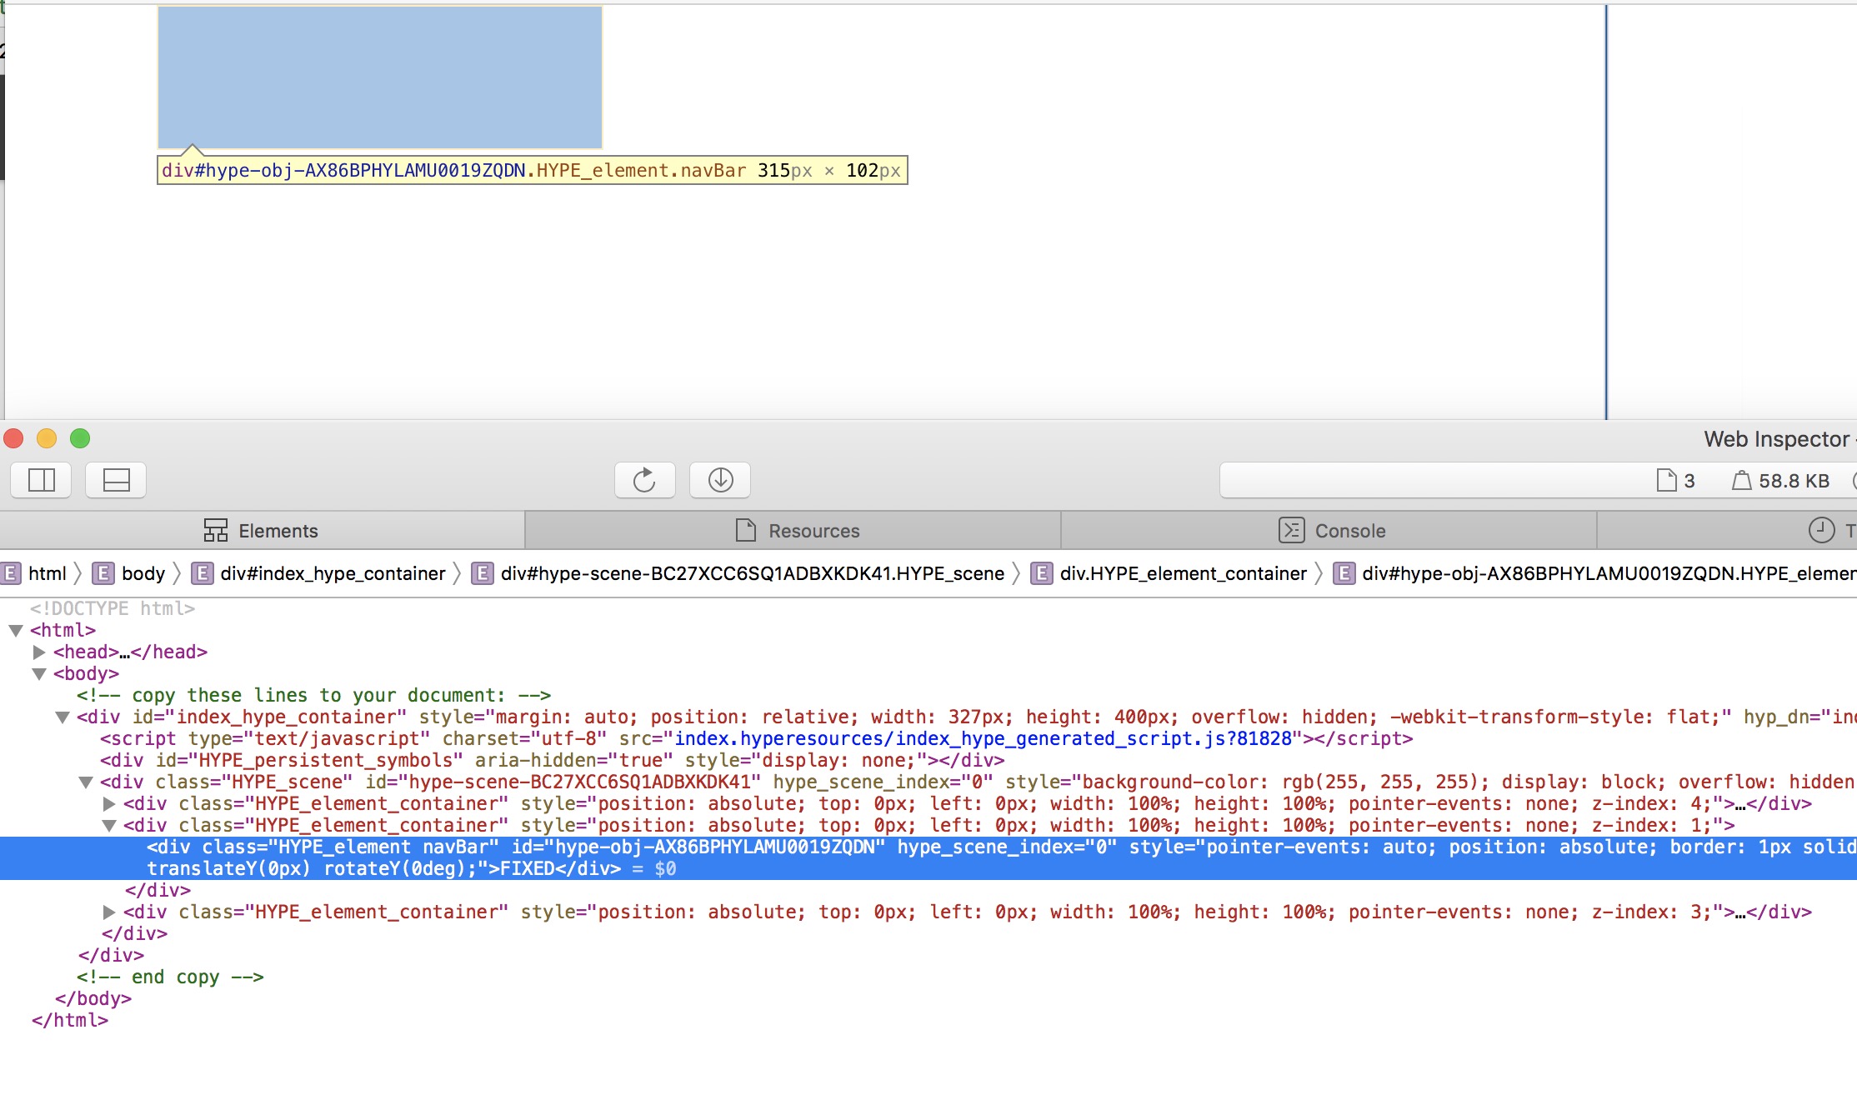Image resolution: width=1857 pixels, height=1095 pixels.
Task: Select body in the breadcrumb path
Action: coord(143,573)
